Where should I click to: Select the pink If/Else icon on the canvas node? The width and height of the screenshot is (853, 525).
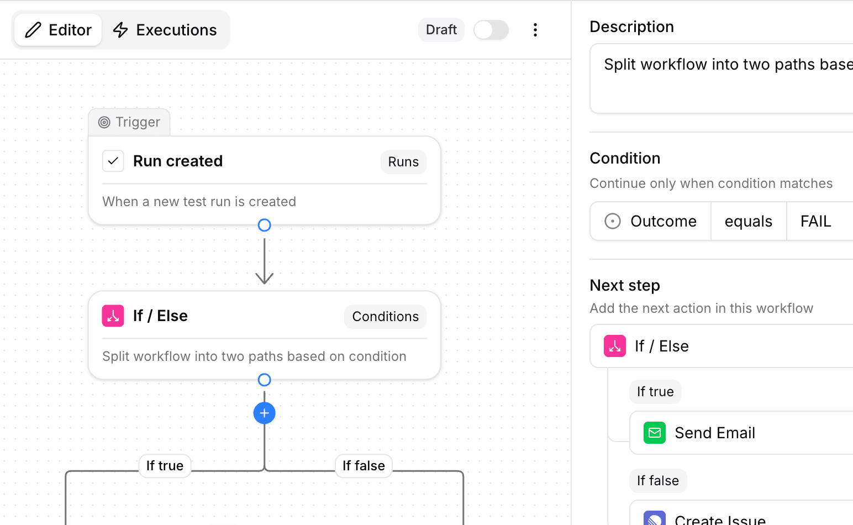[x=113, y=316]
